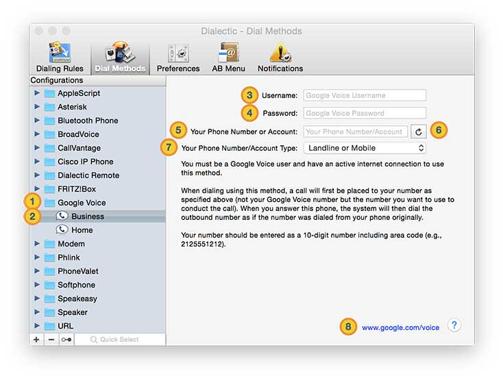Image resolution: width=503 pixels, height=380 pixels.
Task: Click the Modem folder icon
Action: [49, 244]
